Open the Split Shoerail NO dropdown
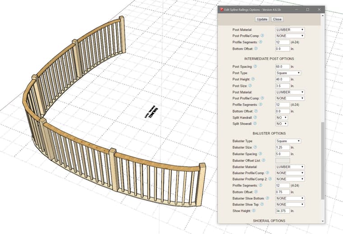This screenshot has width=343, height=234. click(282, 124)
